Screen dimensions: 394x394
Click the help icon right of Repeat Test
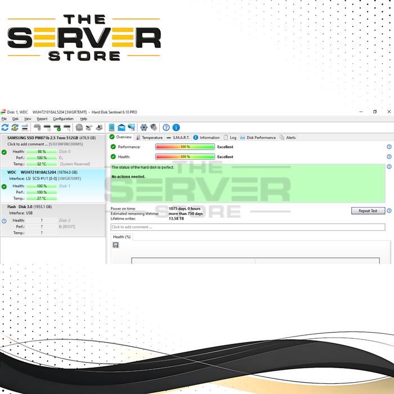(x=389, y=211)
